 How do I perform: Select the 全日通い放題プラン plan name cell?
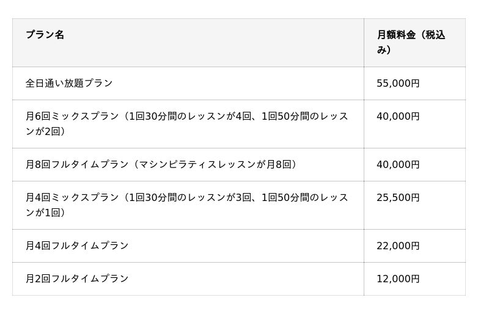click(x=69, y=83)
